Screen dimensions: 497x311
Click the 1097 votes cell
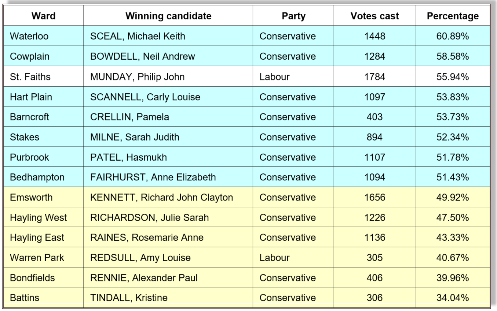pyautogui.click(x=374, y=97)
